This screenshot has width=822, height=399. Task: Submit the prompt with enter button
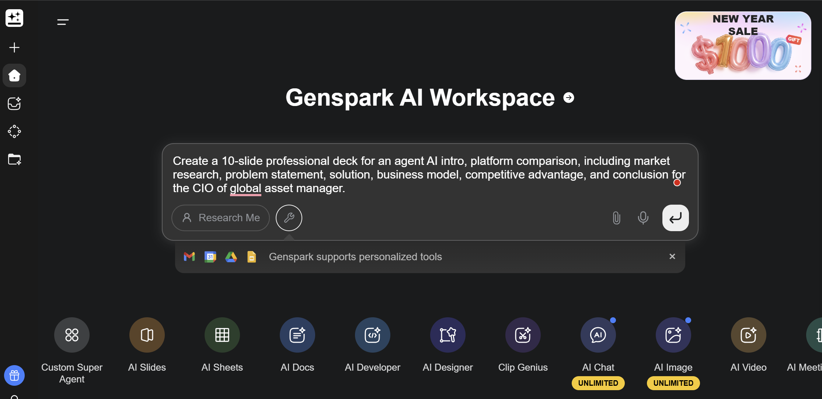(x=675, y=218)
